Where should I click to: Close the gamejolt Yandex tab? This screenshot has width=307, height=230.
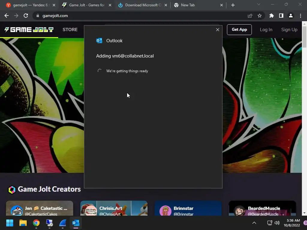54,5
